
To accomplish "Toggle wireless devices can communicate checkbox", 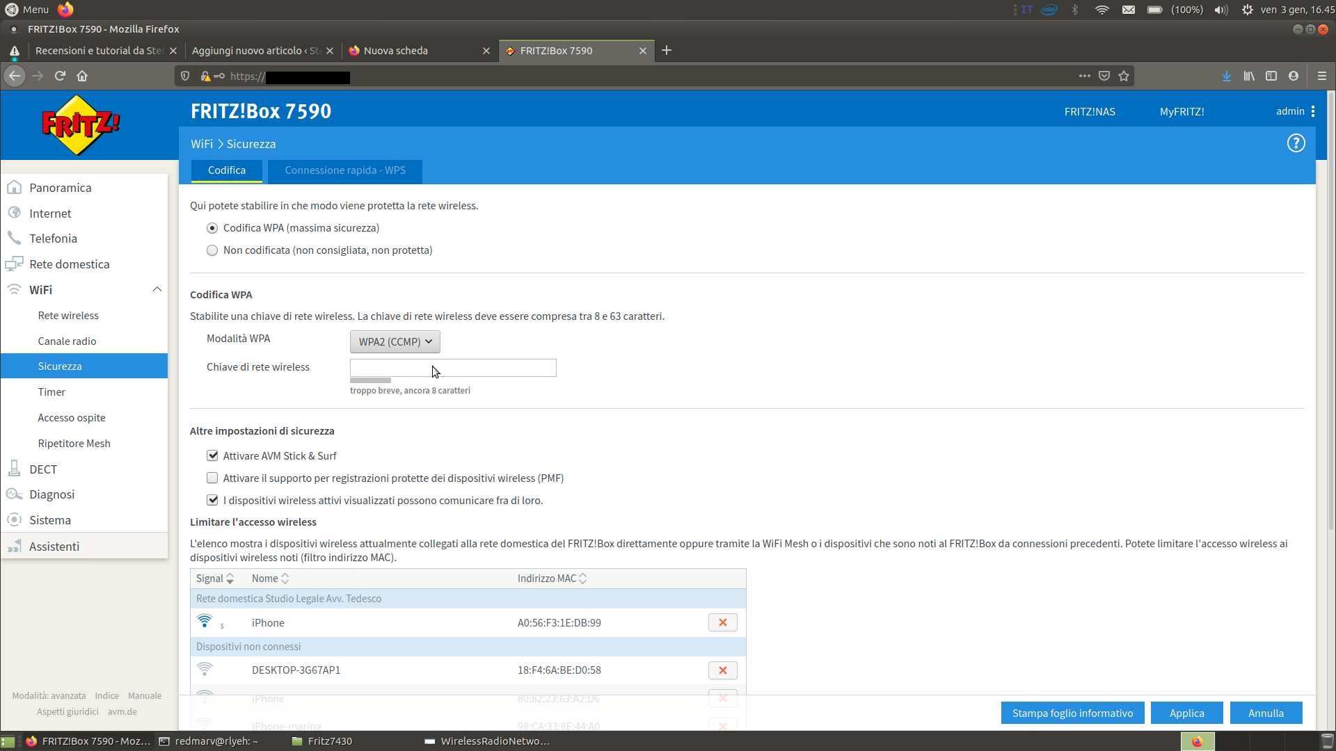I will (212, 500).
